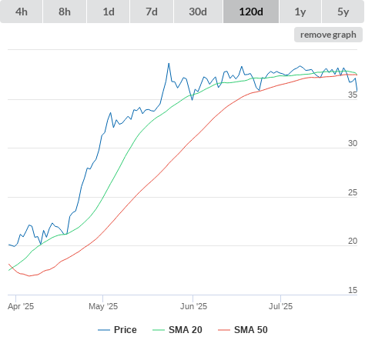Screen dimensions: 365x350
Task: Click the price peak in late May
Action: point(169,63)
